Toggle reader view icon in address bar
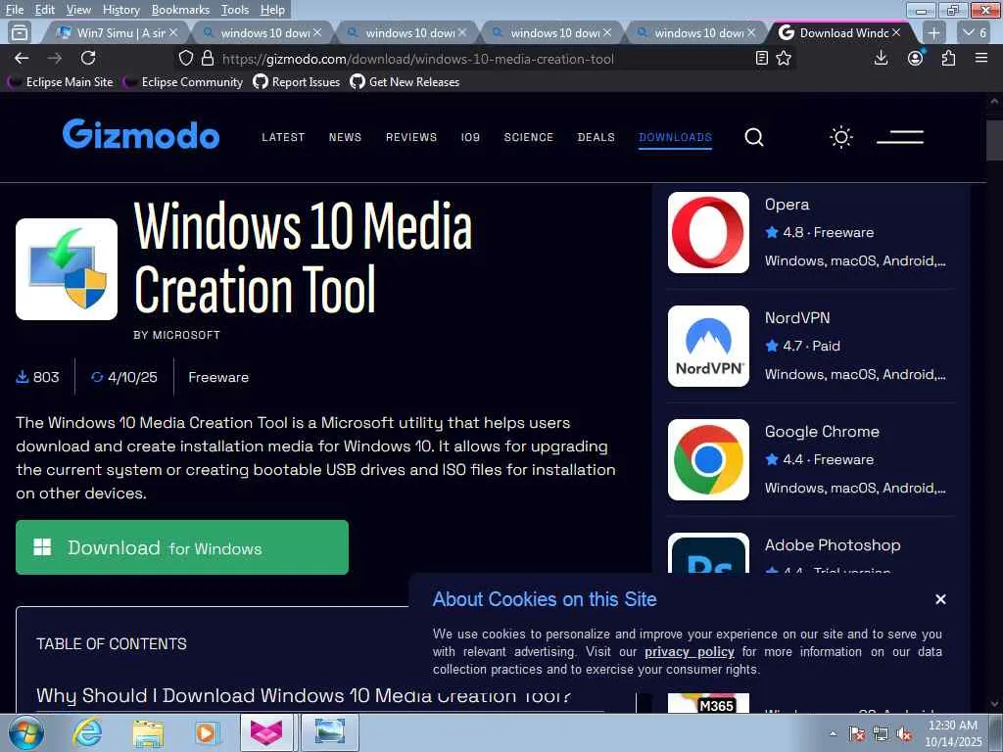1003x752 pixels. pos(761,58)
